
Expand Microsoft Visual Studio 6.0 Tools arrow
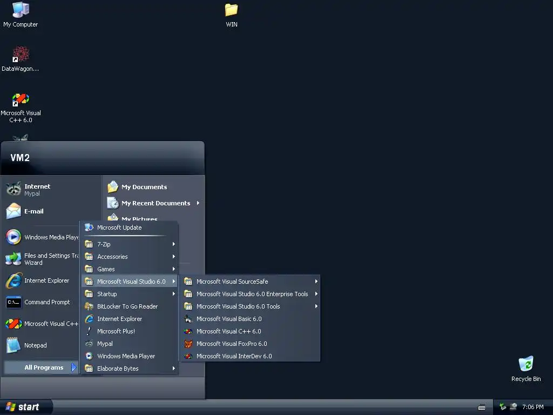316,306
